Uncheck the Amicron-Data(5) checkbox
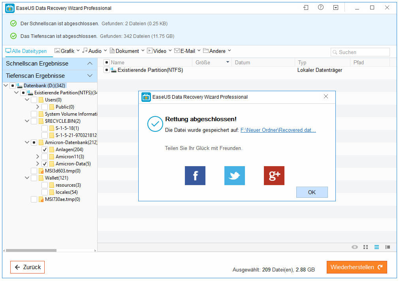 pyautogui.click(x=45, y=164)
